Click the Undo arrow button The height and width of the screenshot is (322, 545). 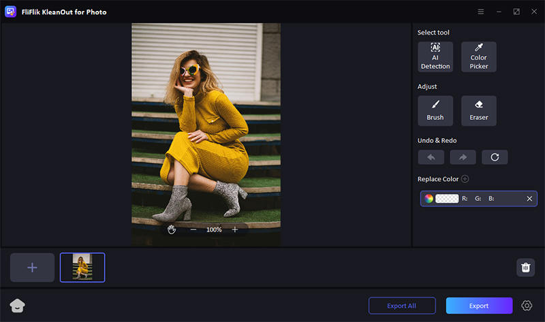point(431,157)
